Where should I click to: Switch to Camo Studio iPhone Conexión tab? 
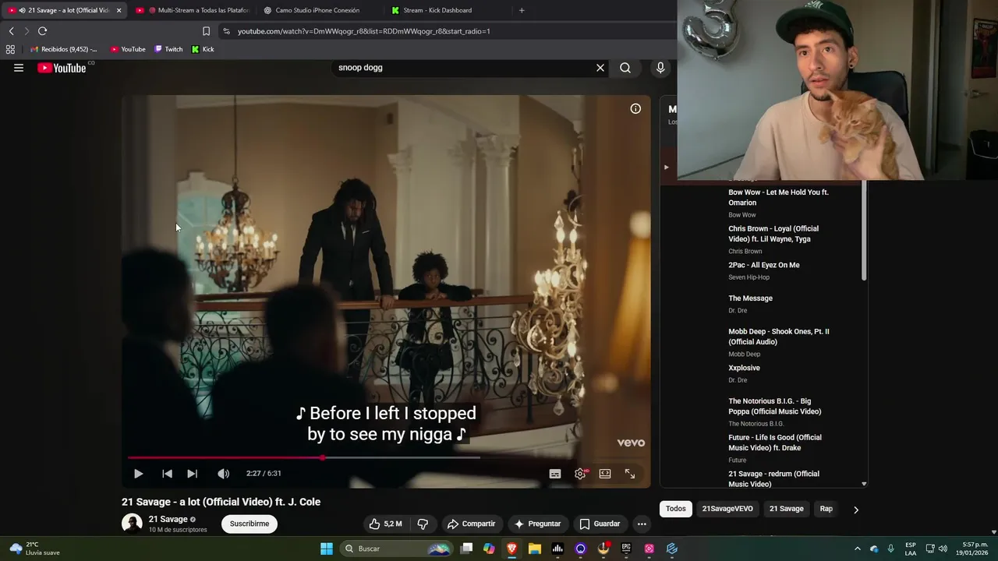pyautogui.click(x=317, y=10)
